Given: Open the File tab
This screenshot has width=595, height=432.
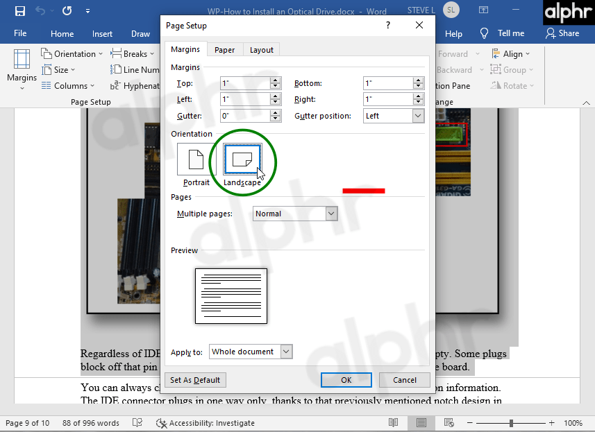Looking at the screenshot, I should click(x=20, y=33).
